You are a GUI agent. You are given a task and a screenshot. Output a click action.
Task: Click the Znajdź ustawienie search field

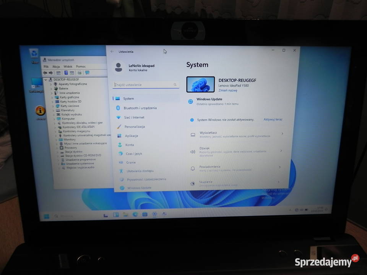pyautogui.click(x=146, y=85)
